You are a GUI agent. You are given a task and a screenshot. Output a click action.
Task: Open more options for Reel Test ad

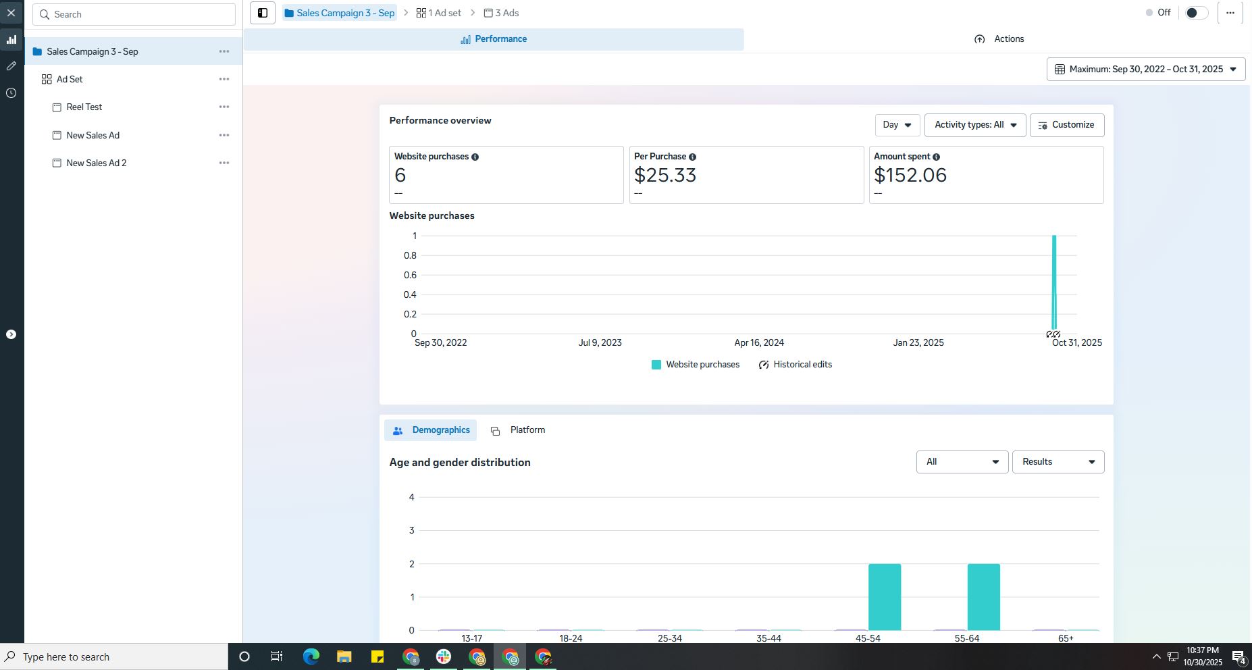click(224, 107)
